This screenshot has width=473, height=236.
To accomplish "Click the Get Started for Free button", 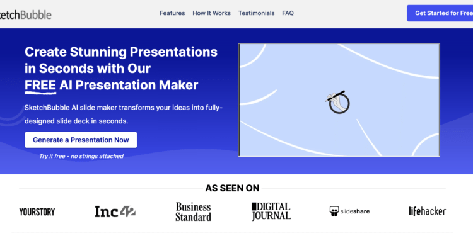I will pos(440,13).
